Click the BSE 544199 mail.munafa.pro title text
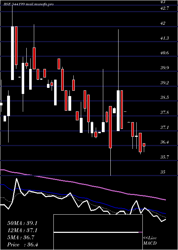Viewport: 178px width, 250px height. point(28,4)
